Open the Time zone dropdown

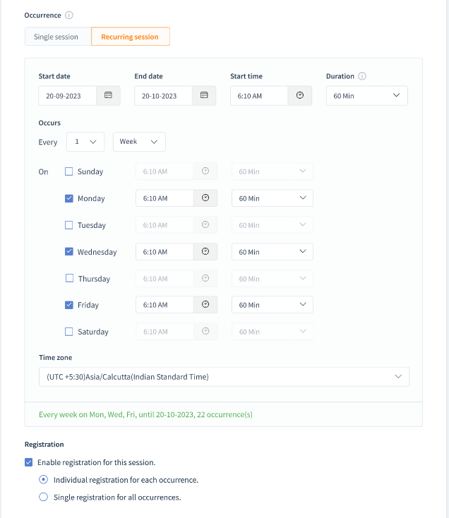224,377
